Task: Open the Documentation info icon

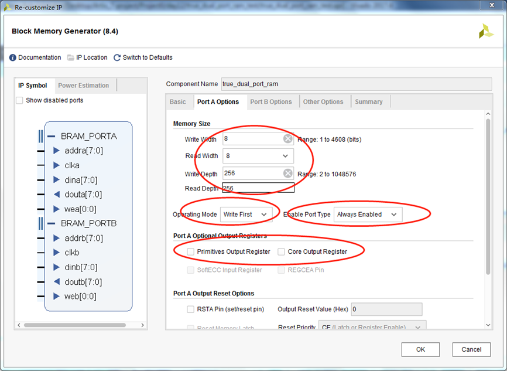Action: 13,57
